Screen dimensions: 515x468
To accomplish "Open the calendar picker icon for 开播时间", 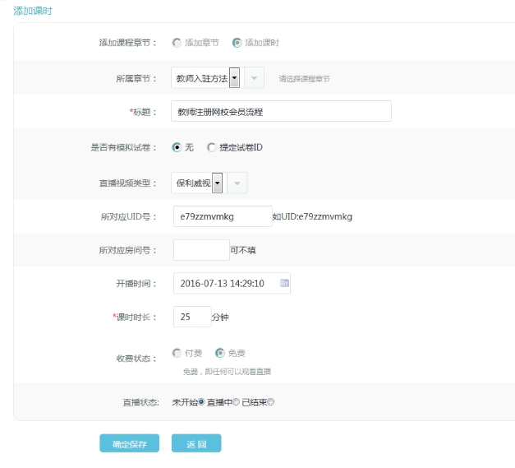I will [284, 283].
